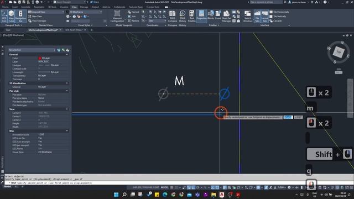Toggle the View Cube button
Viewport: 354px width, 199px height.
pos(11,16)
